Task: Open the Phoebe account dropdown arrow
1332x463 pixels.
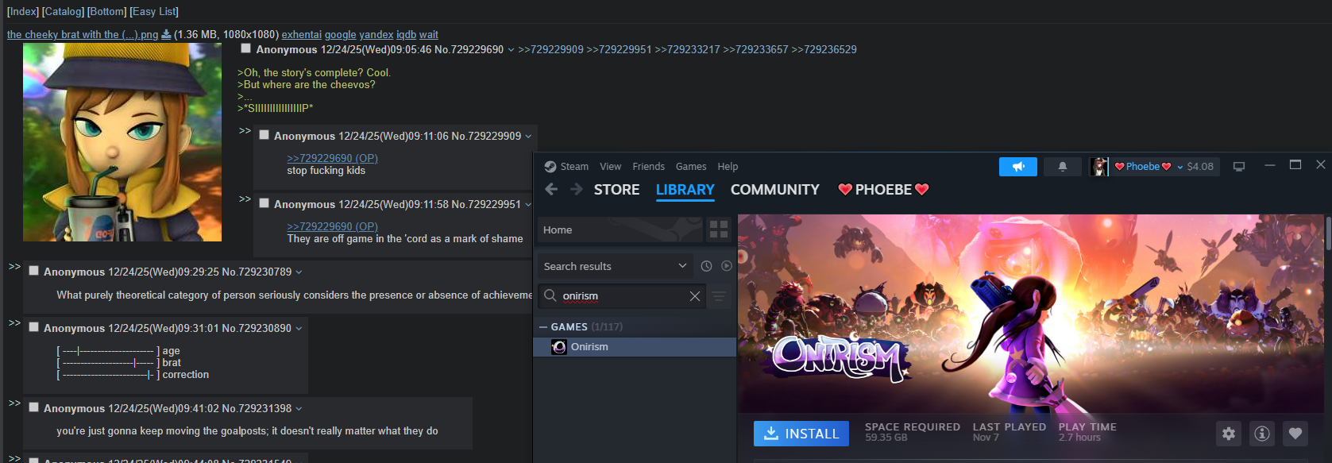Action: tap(1180, 167)
